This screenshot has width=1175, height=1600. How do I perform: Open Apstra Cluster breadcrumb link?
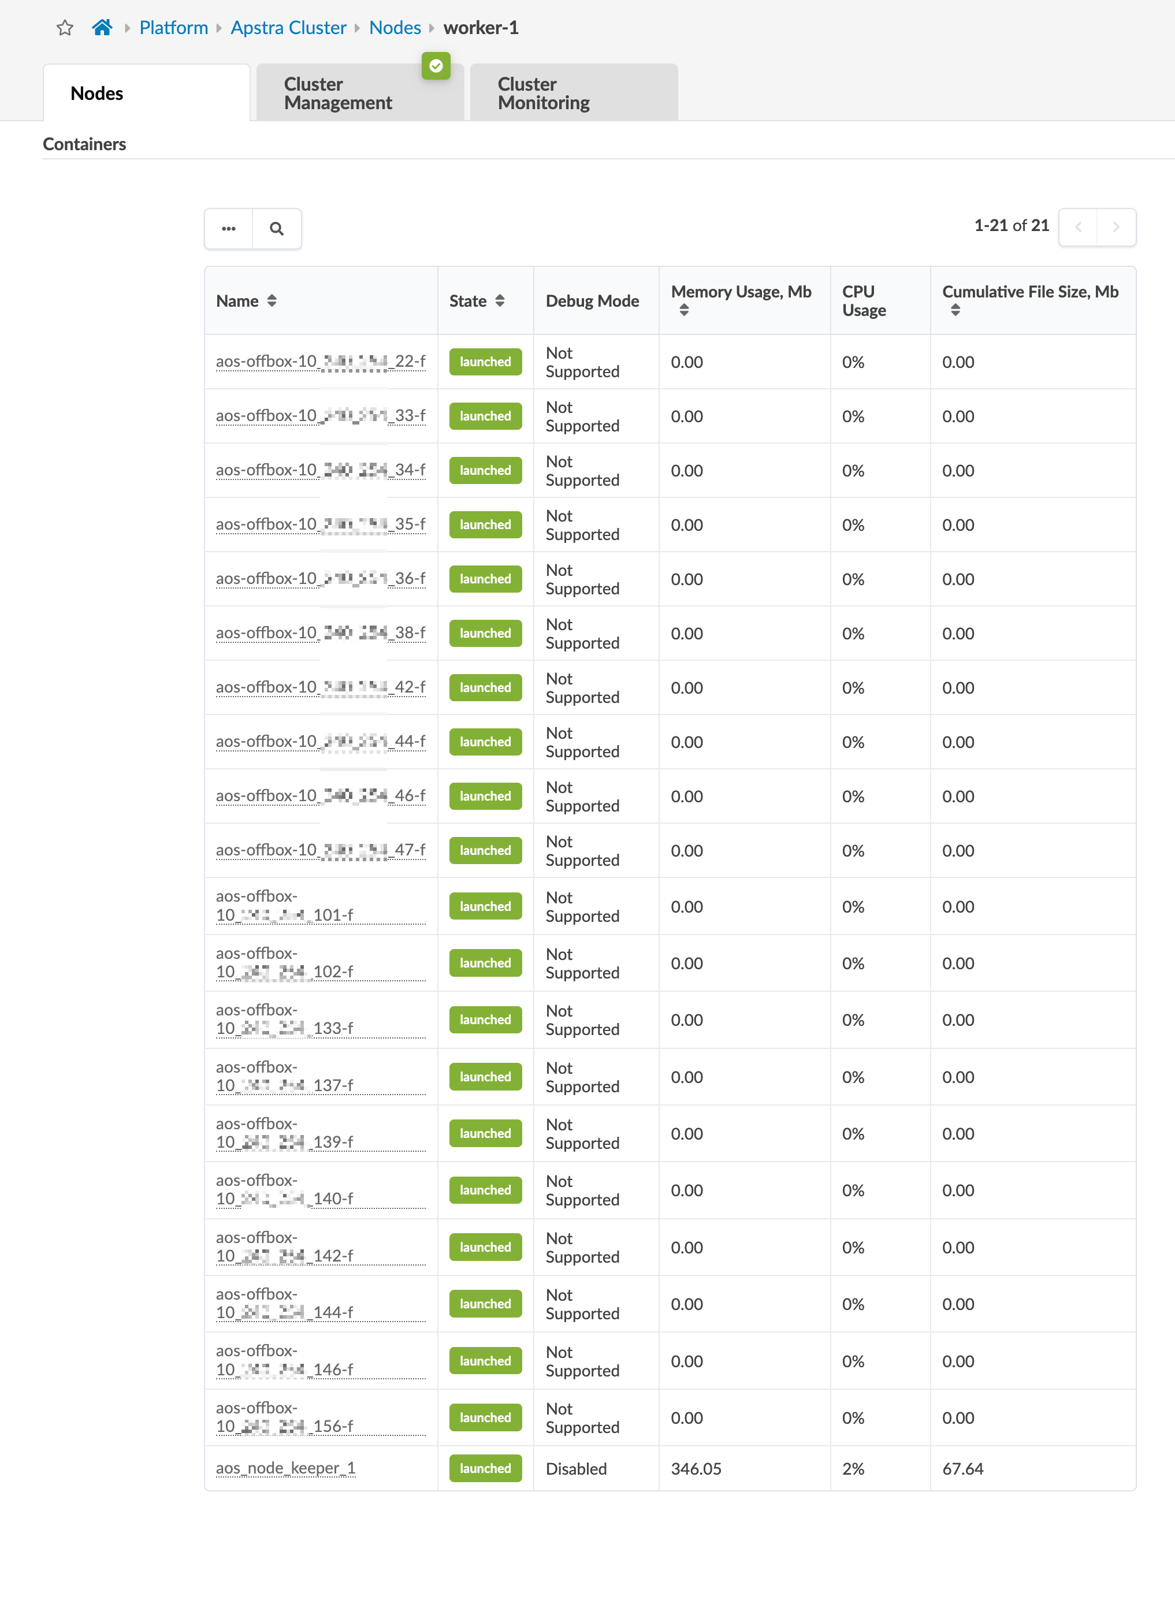pos(288,28)
